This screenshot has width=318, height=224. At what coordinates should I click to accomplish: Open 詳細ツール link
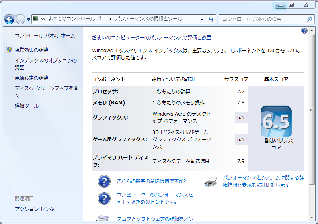[27, 106]
